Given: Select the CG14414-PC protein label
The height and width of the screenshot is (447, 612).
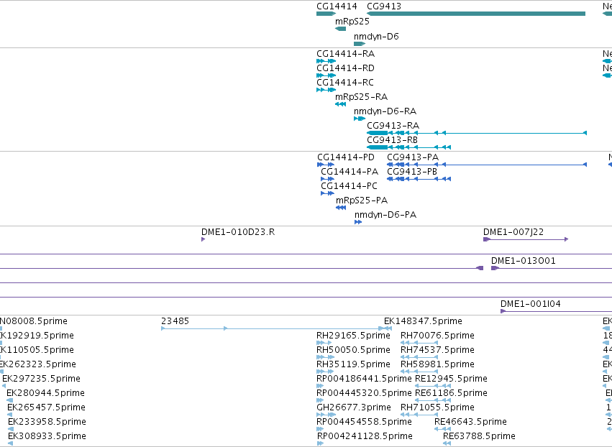Looking at the screenshot, I should pos(349,186).
